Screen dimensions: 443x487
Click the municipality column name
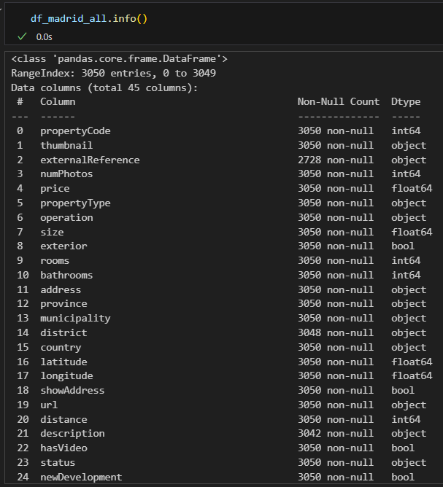click(75, 318)
